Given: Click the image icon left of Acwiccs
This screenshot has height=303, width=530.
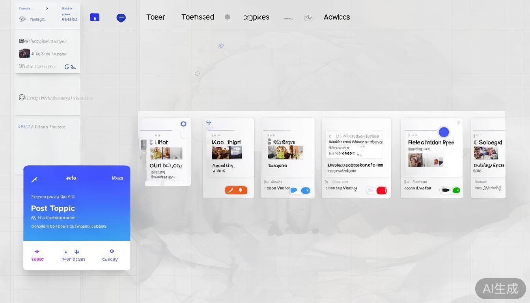Looking at the screenshot, I should pos(309,17).
